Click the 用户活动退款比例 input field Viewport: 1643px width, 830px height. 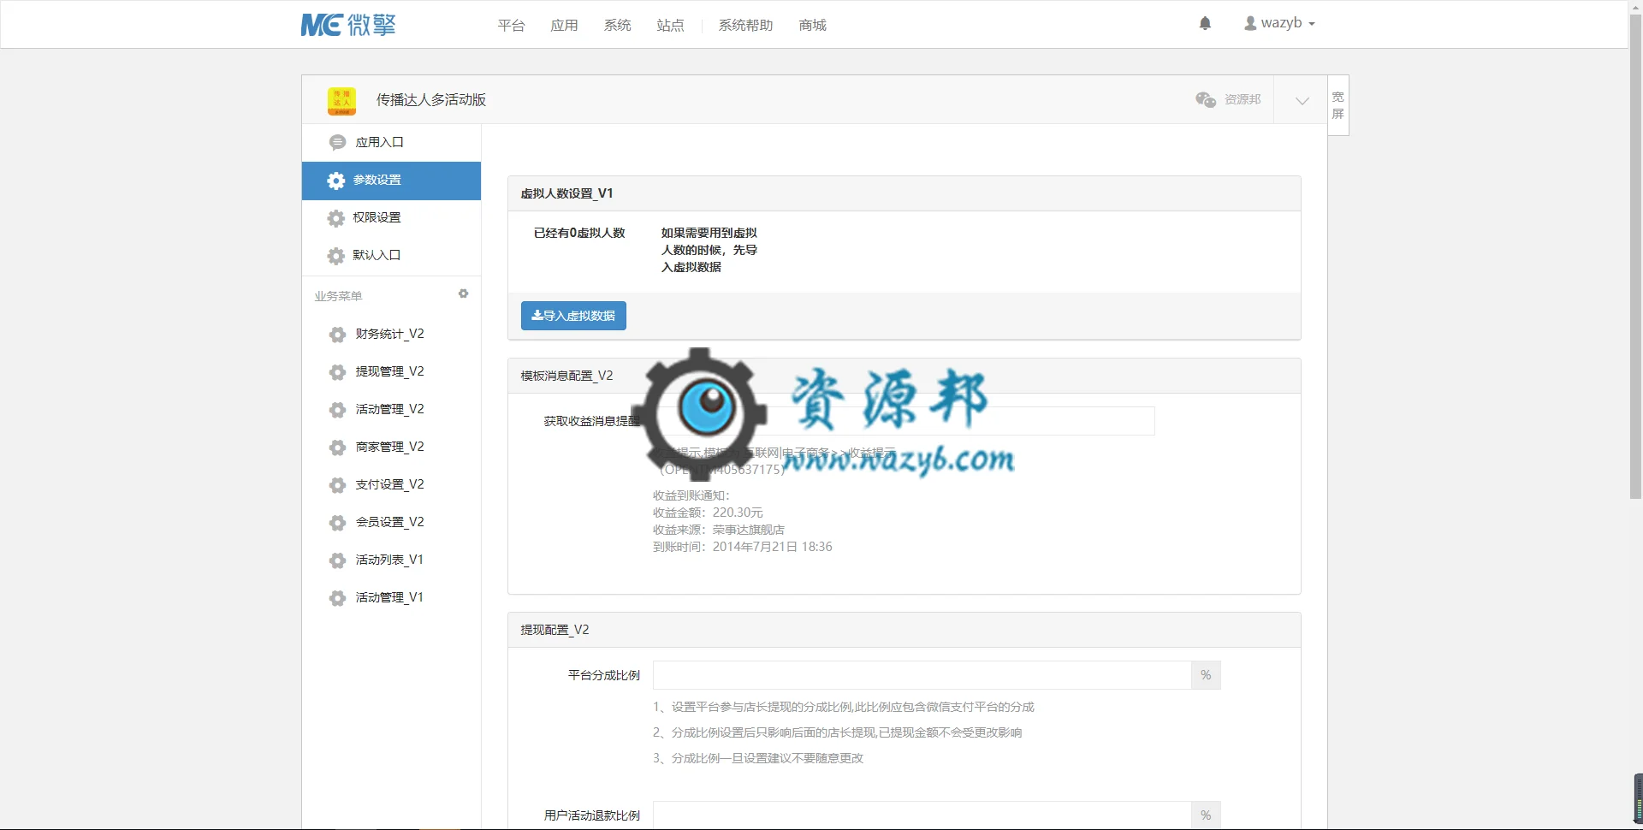[922, 815]
